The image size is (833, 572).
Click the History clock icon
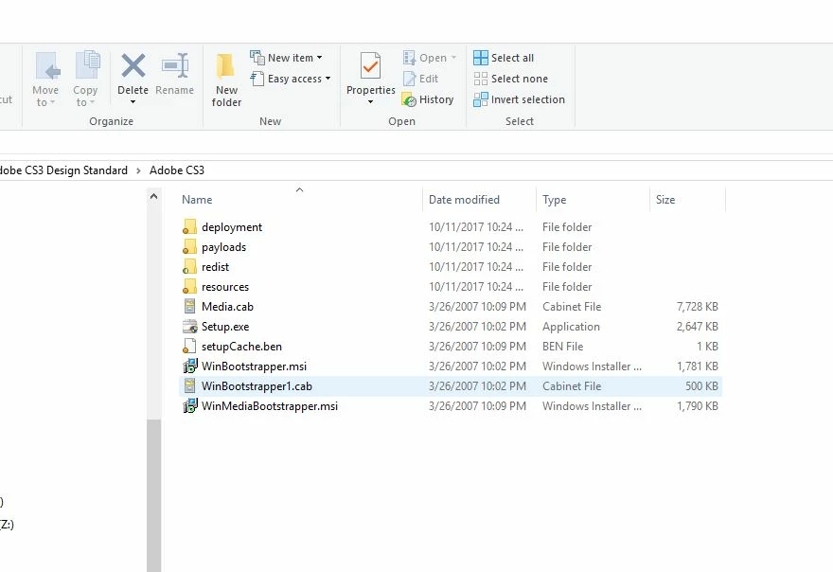tap(409, 99)
